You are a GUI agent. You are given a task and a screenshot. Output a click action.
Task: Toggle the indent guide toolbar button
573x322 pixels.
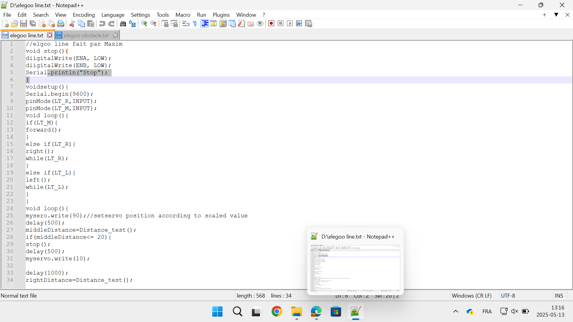tap(204, 24)
